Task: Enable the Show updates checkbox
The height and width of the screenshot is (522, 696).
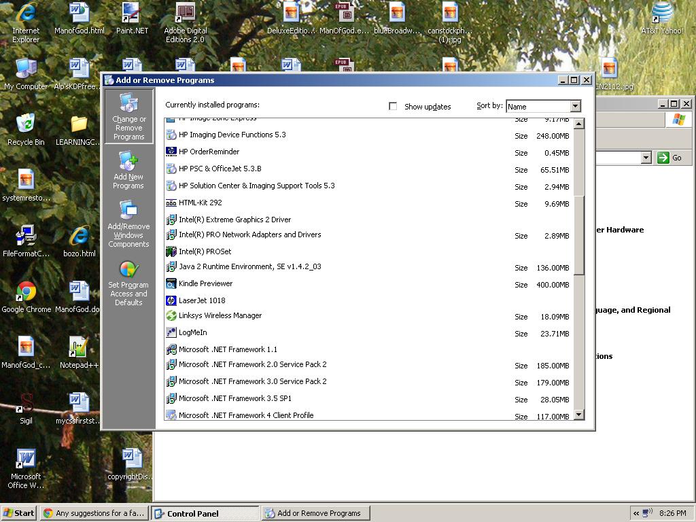Action: (393, 106)
